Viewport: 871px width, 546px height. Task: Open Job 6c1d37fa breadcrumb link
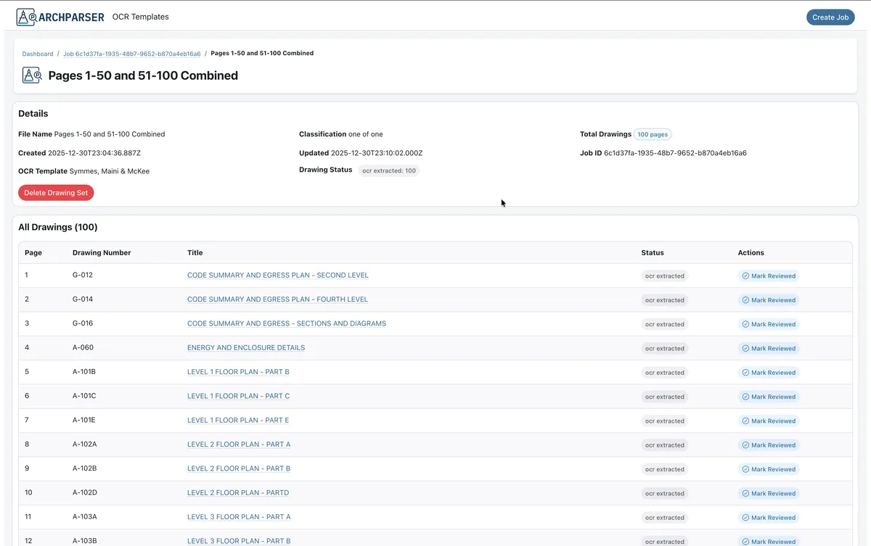click(x=132, y=54)
